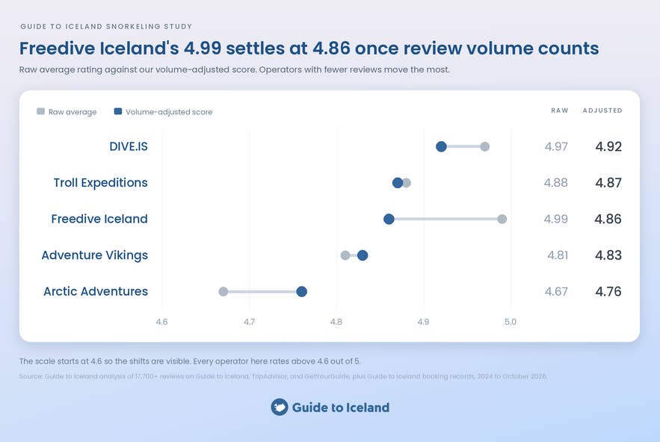Click adjusted value 4.83
Screen dimensions: 660x442
pos(608,255)
